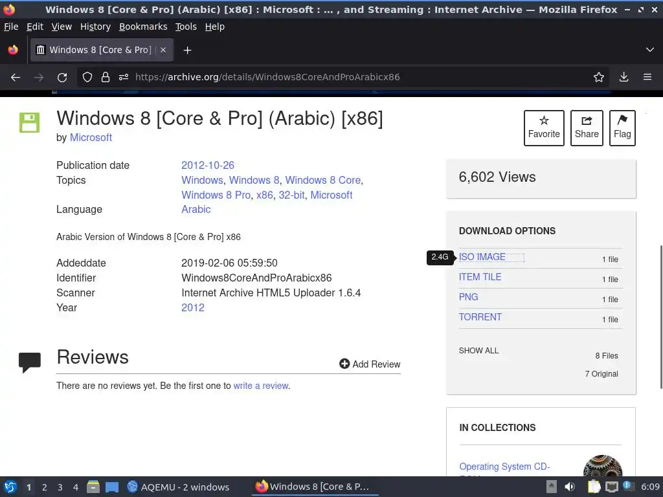
Task: Open the file manager taskbar icon
Action: click(93, 487)
